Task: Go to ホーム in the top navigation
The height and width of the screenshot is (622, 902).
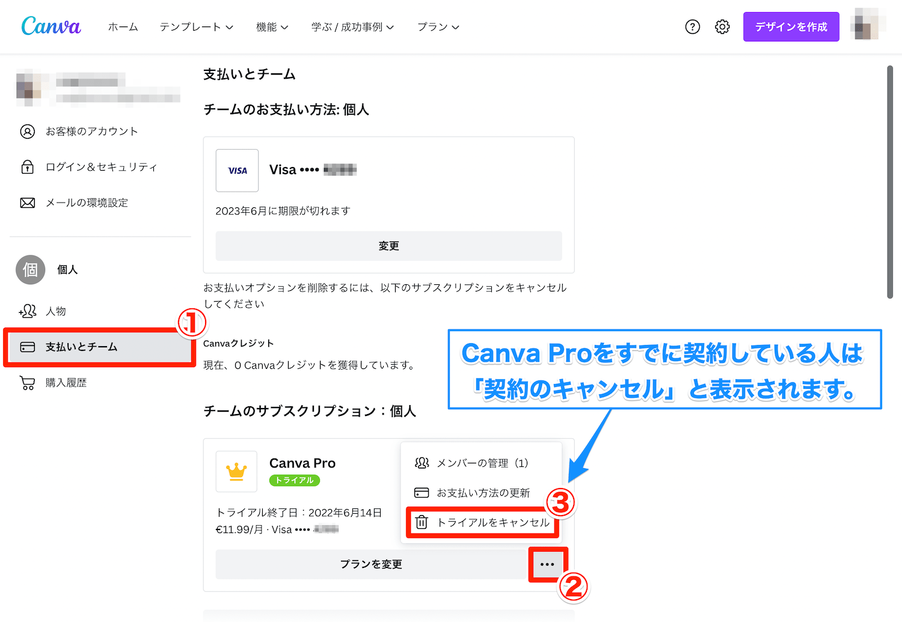Action: [123, 27]
